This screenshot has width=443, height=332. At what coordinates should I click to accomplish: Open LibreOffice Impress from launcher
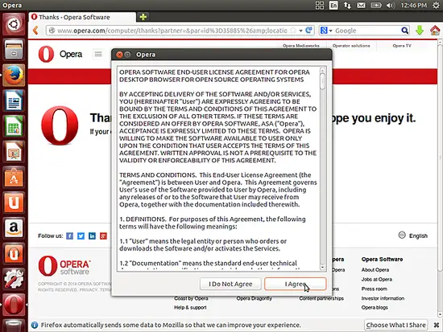[x=14, y=152]
